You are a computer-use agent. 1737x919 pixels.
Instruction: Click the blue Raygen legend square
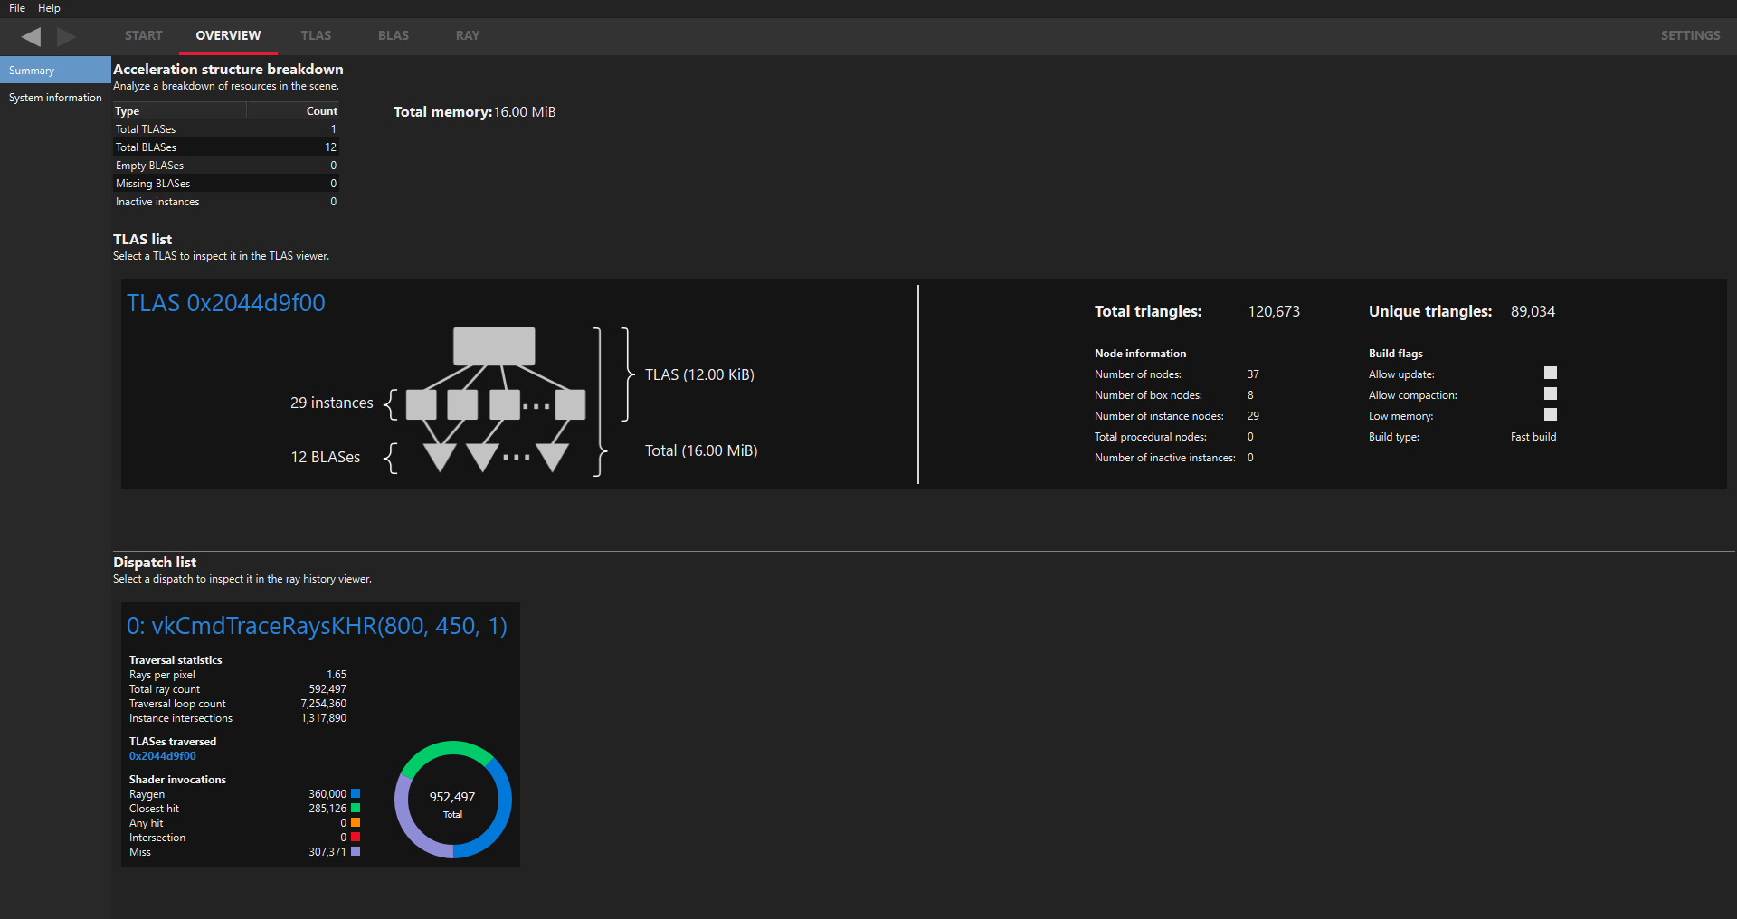[356, 793]
